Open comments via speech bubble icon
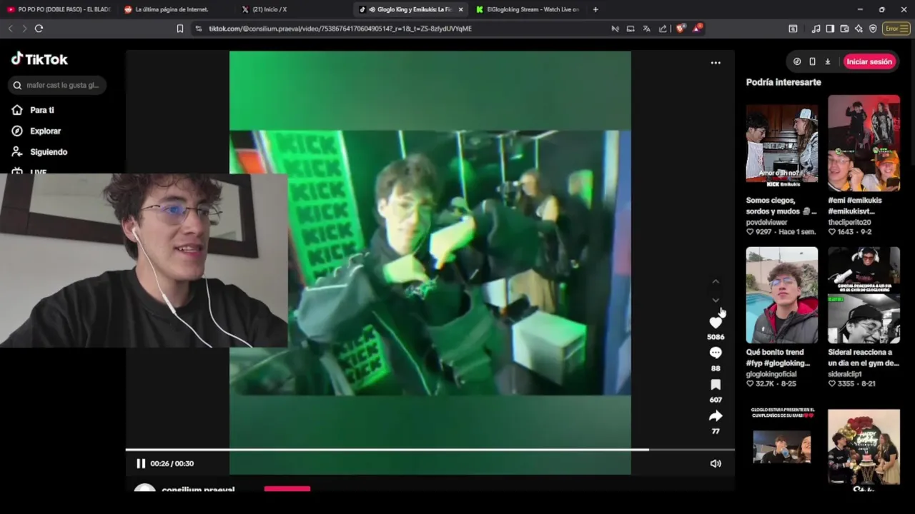 716,353
